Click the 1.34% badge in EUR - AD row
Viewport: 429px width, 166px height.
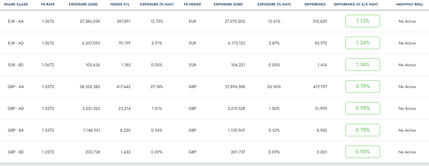(362, 43)
